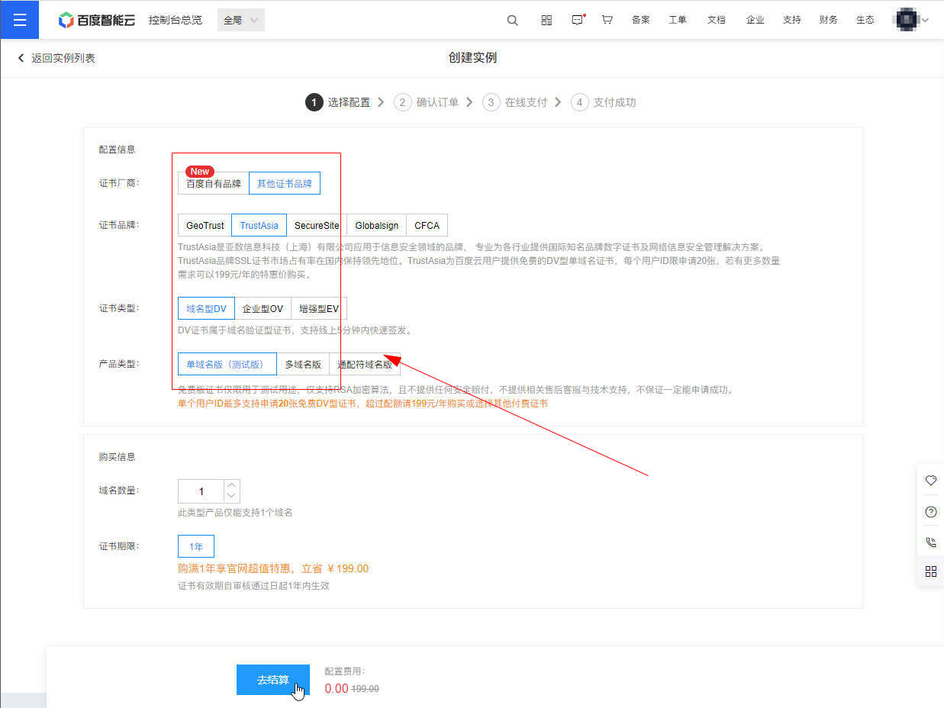The width and height of the screenshot is (944, 708).
Task: Select 企业型OV certificate type
Action: (x=263, y=309)
